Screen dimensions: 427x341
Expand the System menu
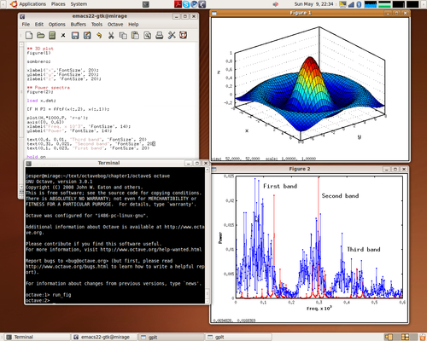[x=79, y=4]
